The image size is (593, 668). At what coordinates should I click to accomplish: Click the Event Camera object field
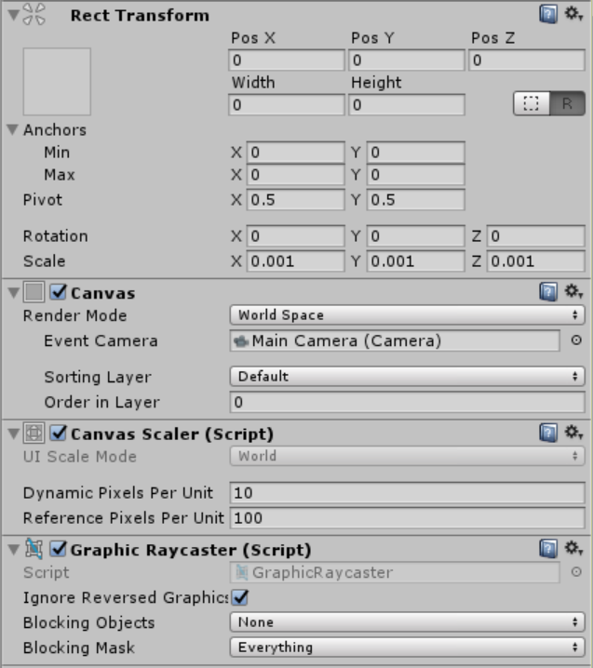pyautogui.click(x=395, y=341)
